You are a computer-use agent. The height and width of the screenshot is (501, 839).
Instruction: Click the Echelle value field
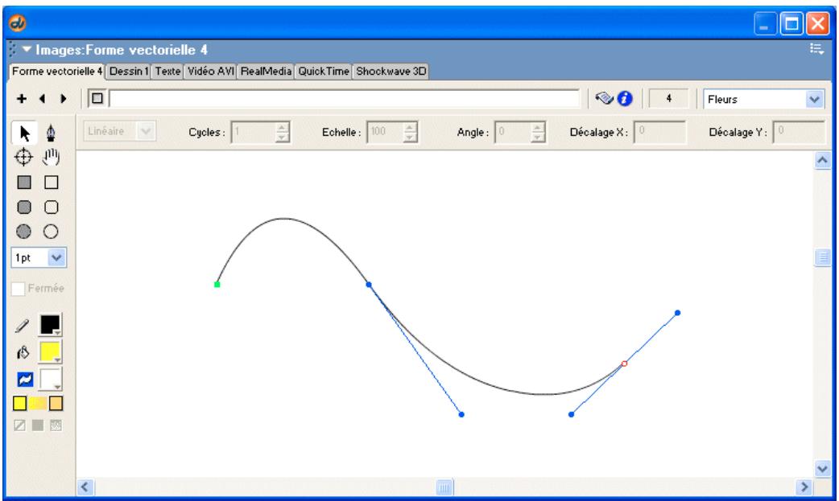[385, 132]
